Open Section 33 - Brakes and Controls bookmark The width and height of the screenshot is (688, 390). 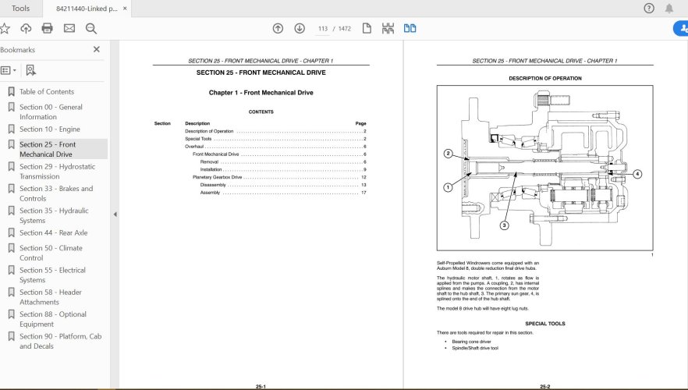[x=56, y=193]
